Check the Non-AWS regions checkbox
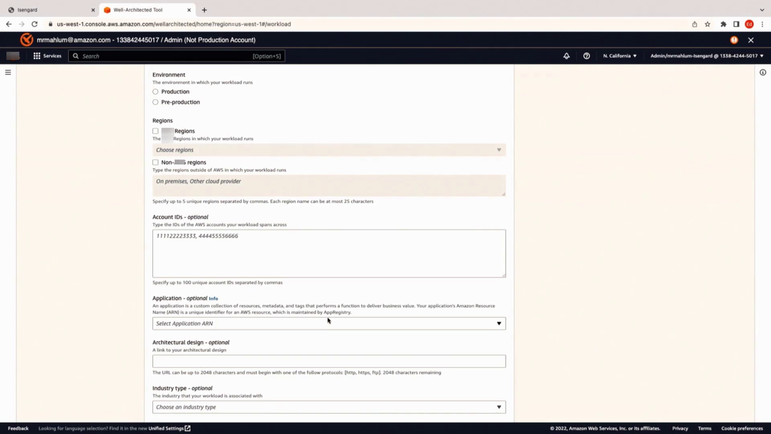This screenshot has height=434, width=771. click(155, 162)
